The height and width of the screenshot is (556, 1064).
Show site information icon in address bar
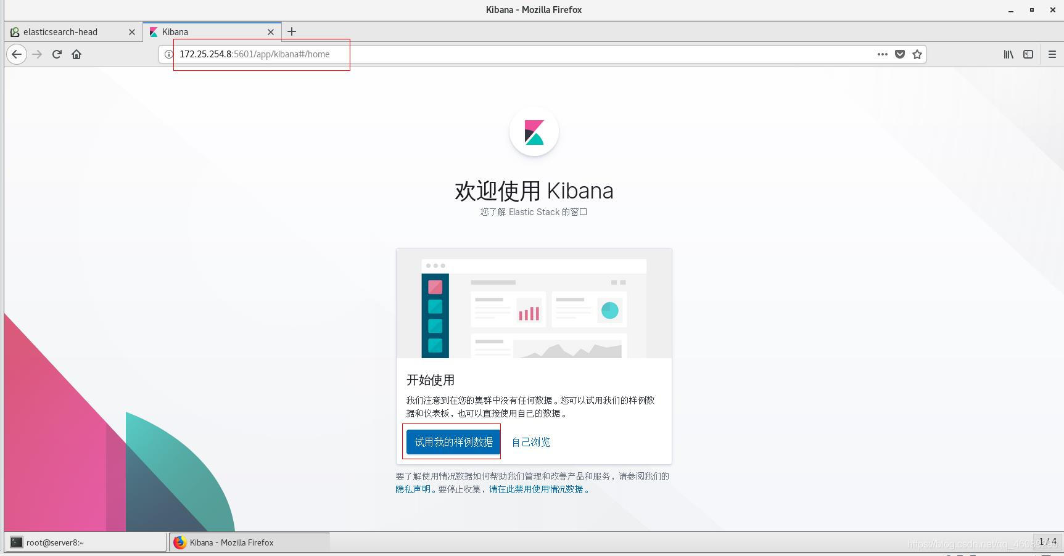(x=168, y=54)
